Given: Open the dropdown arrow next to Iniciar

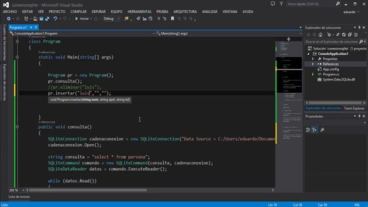Looking at the screenshot, I should (x=91, y=18).
